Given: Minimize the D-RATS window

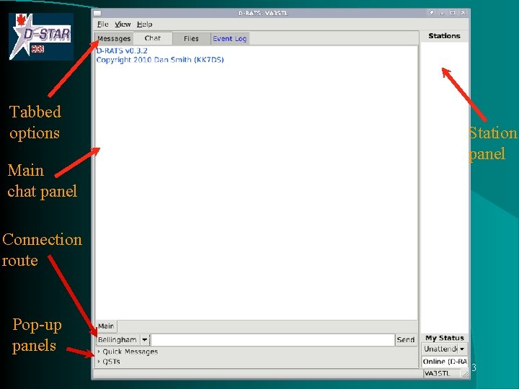Looking at the screenshot, I should pyautogui.click(x=442, y=13).
